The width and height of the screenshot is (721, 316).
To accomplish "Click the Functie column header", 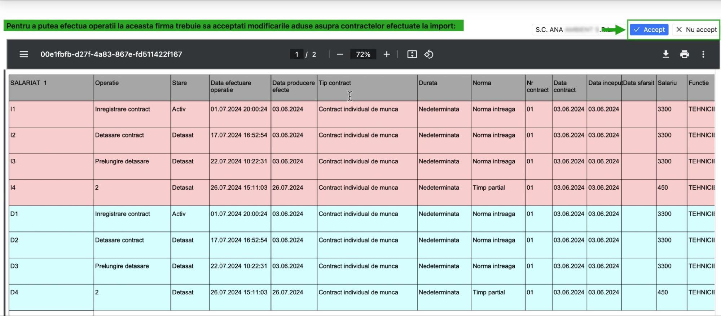I will 701,88.
